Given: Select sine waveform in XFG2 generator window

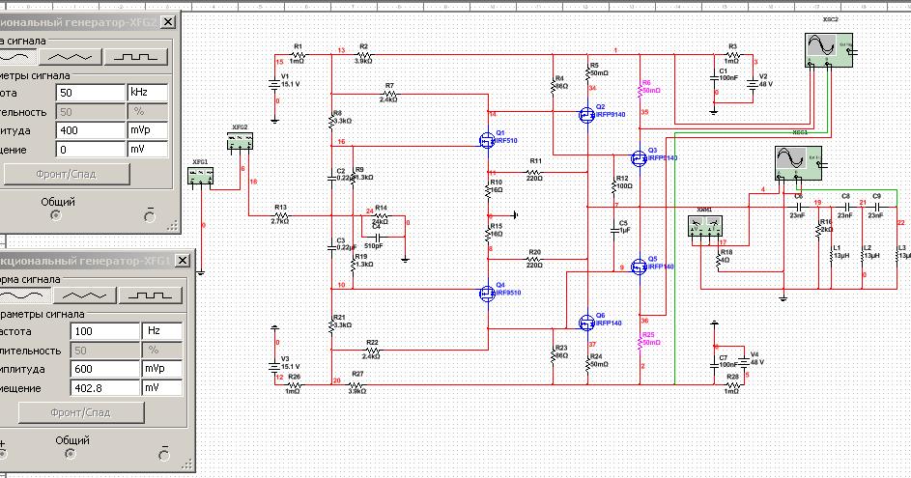Looking at the screenshot, I should pyautogui.click(x=17, y=56).
